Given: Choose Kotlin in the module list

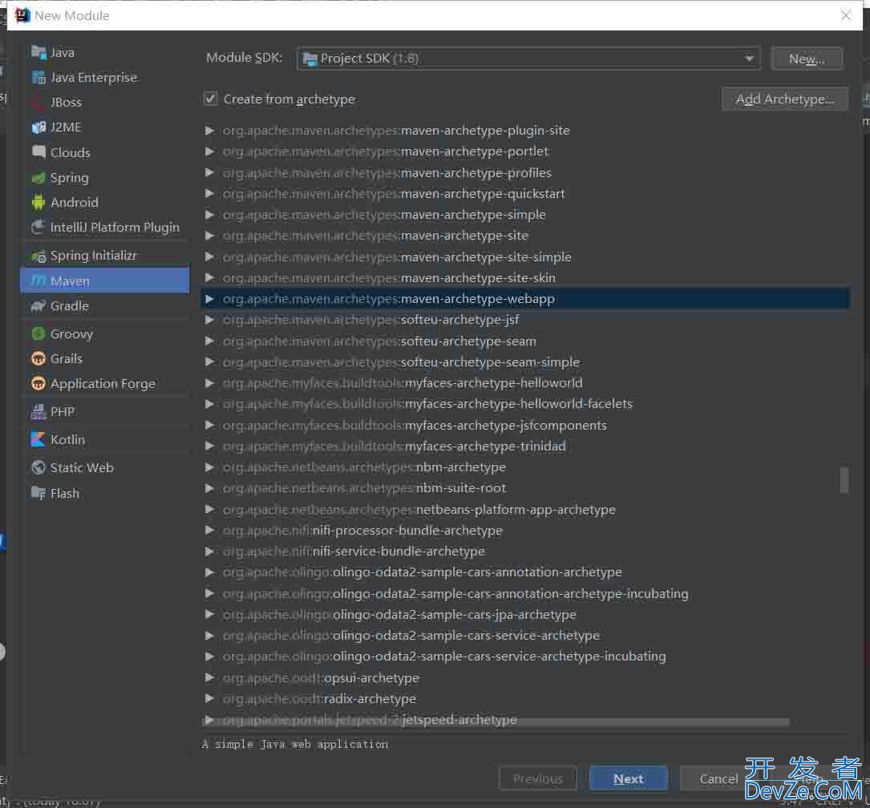Looking at the screenshot, I should click(105, 440).
